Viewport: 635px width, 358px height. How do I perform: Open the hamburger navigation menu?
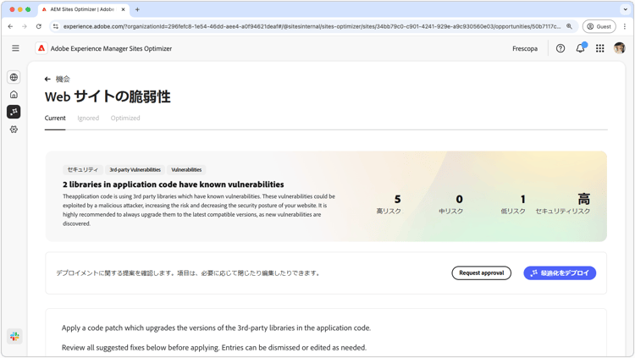click(x=15, y=48)
